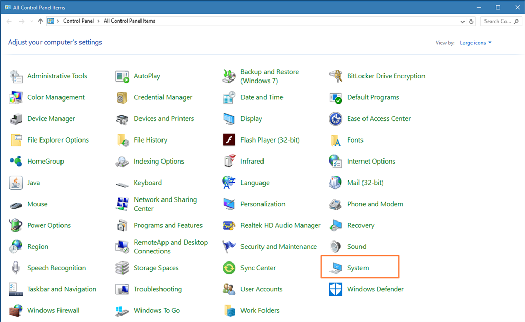This screenshot has height=322, width=525.
Task: Open the Network and Sharing Center icon
Action: [122, 204]
